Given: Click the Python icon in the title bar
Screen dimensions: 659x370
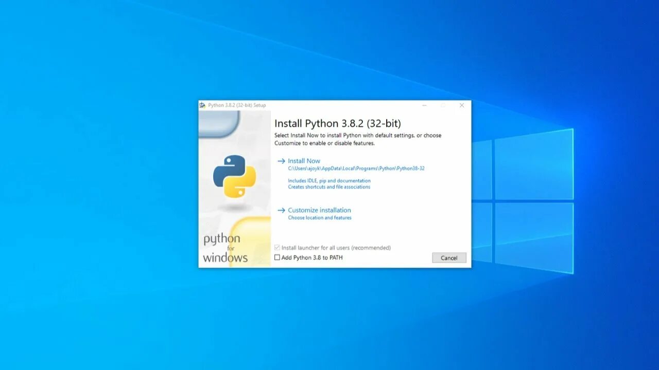Looking at the screenshot, I should (x=202, y=105).
